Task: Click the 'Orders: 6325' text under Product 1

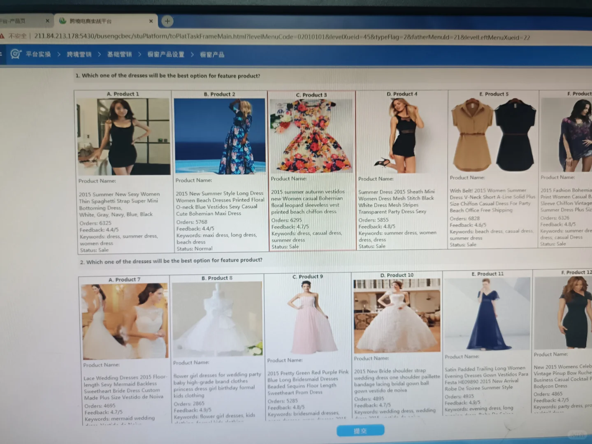Action: [x=95, y=223]
